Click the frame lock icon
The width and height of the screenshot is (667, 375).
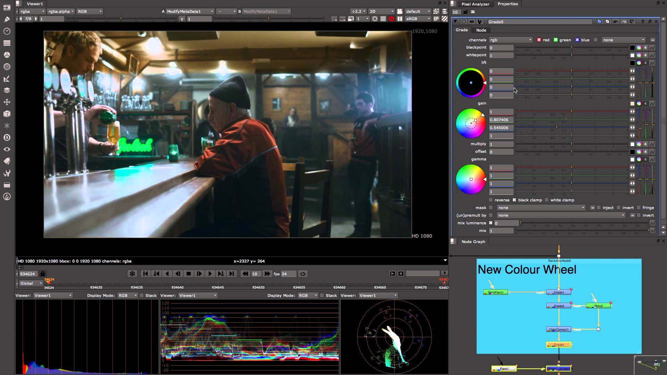pos(42,274)
